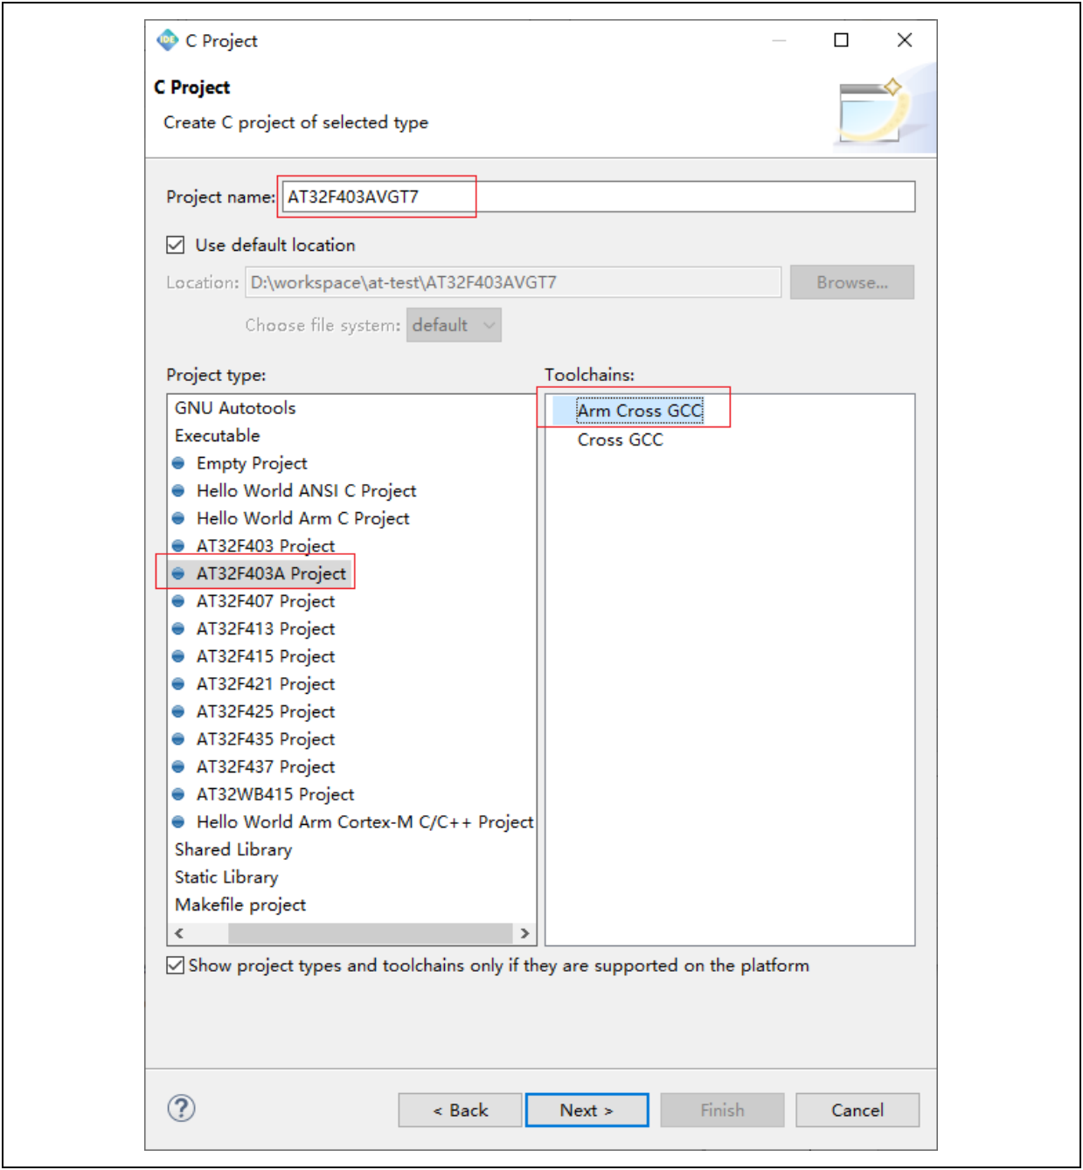Toggle Show project types only if supported checkbox
This screenshot has width=1083, height=1170.
point(176,966)
